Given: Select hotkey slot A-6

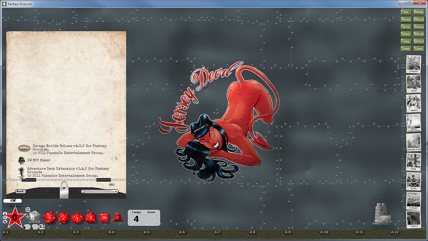Looking at the screenshot, I should pos(182,232).
